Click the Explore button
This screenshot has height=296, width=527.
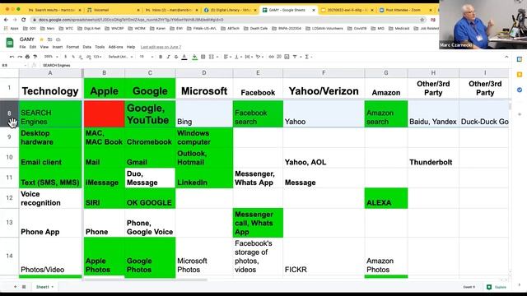(497, 287)
